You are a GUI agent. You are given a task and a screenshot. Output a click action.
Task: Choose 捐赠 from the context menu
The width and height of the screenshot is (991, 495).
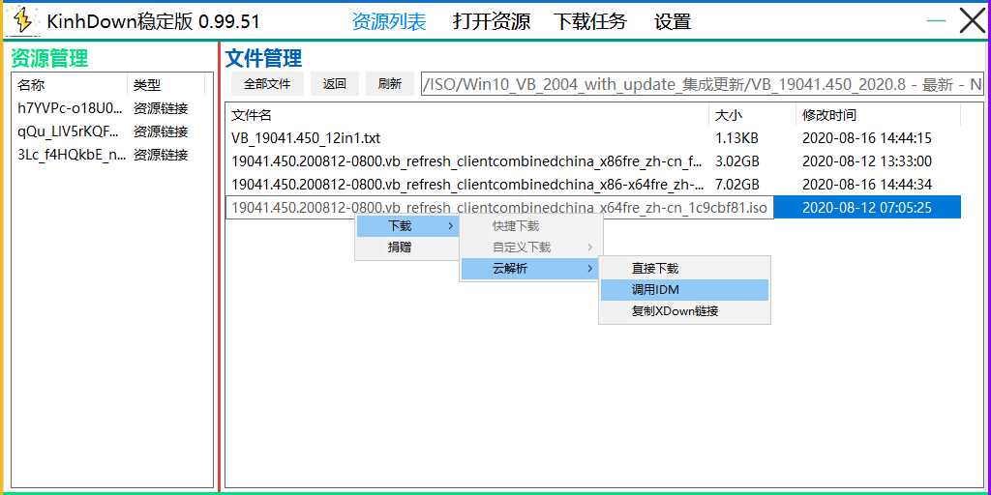coord(400,247)
